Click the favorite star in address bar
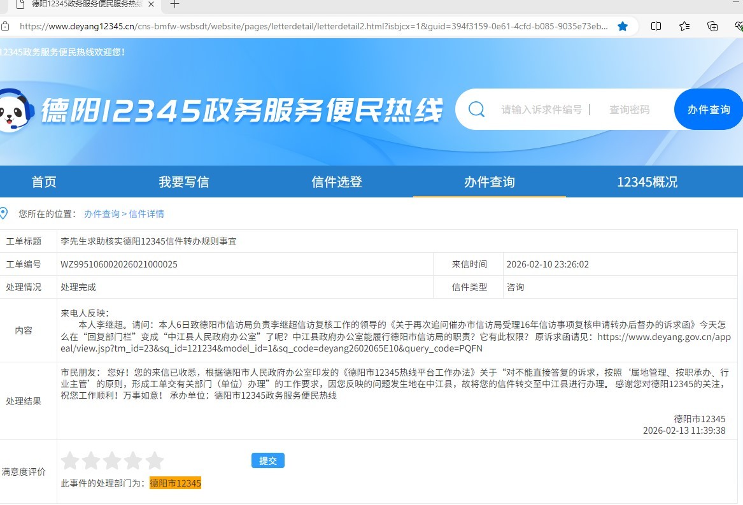This screenshot has width=743, height=505. pyautogui.click(x=623, y=26)
